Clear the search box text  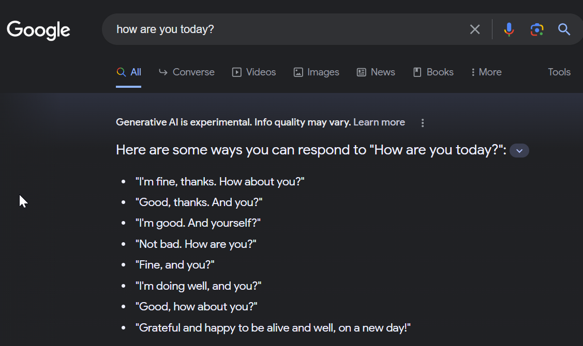click(x=474, y=29)
